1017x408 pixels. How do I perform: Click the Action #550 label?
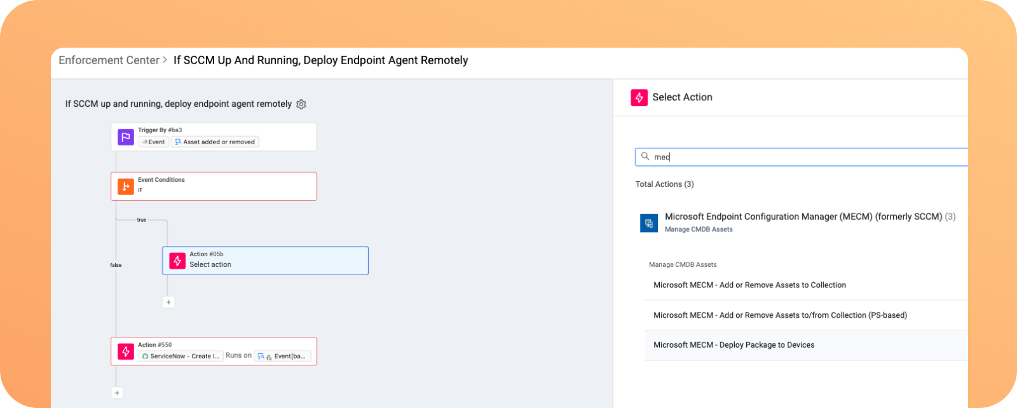click(x=155, y=345)
